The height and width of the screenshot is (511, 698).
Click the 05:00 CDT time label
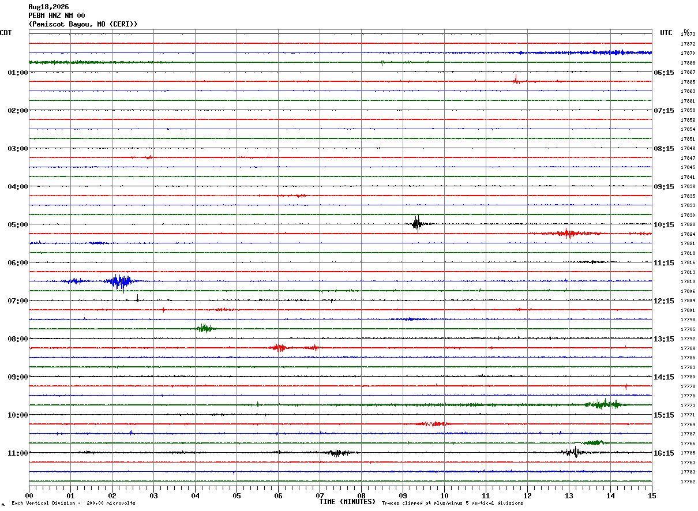pos(17,224)
